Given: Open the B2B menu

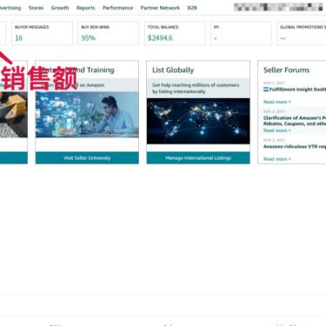Looking at the screenshot, I should 192,8.
